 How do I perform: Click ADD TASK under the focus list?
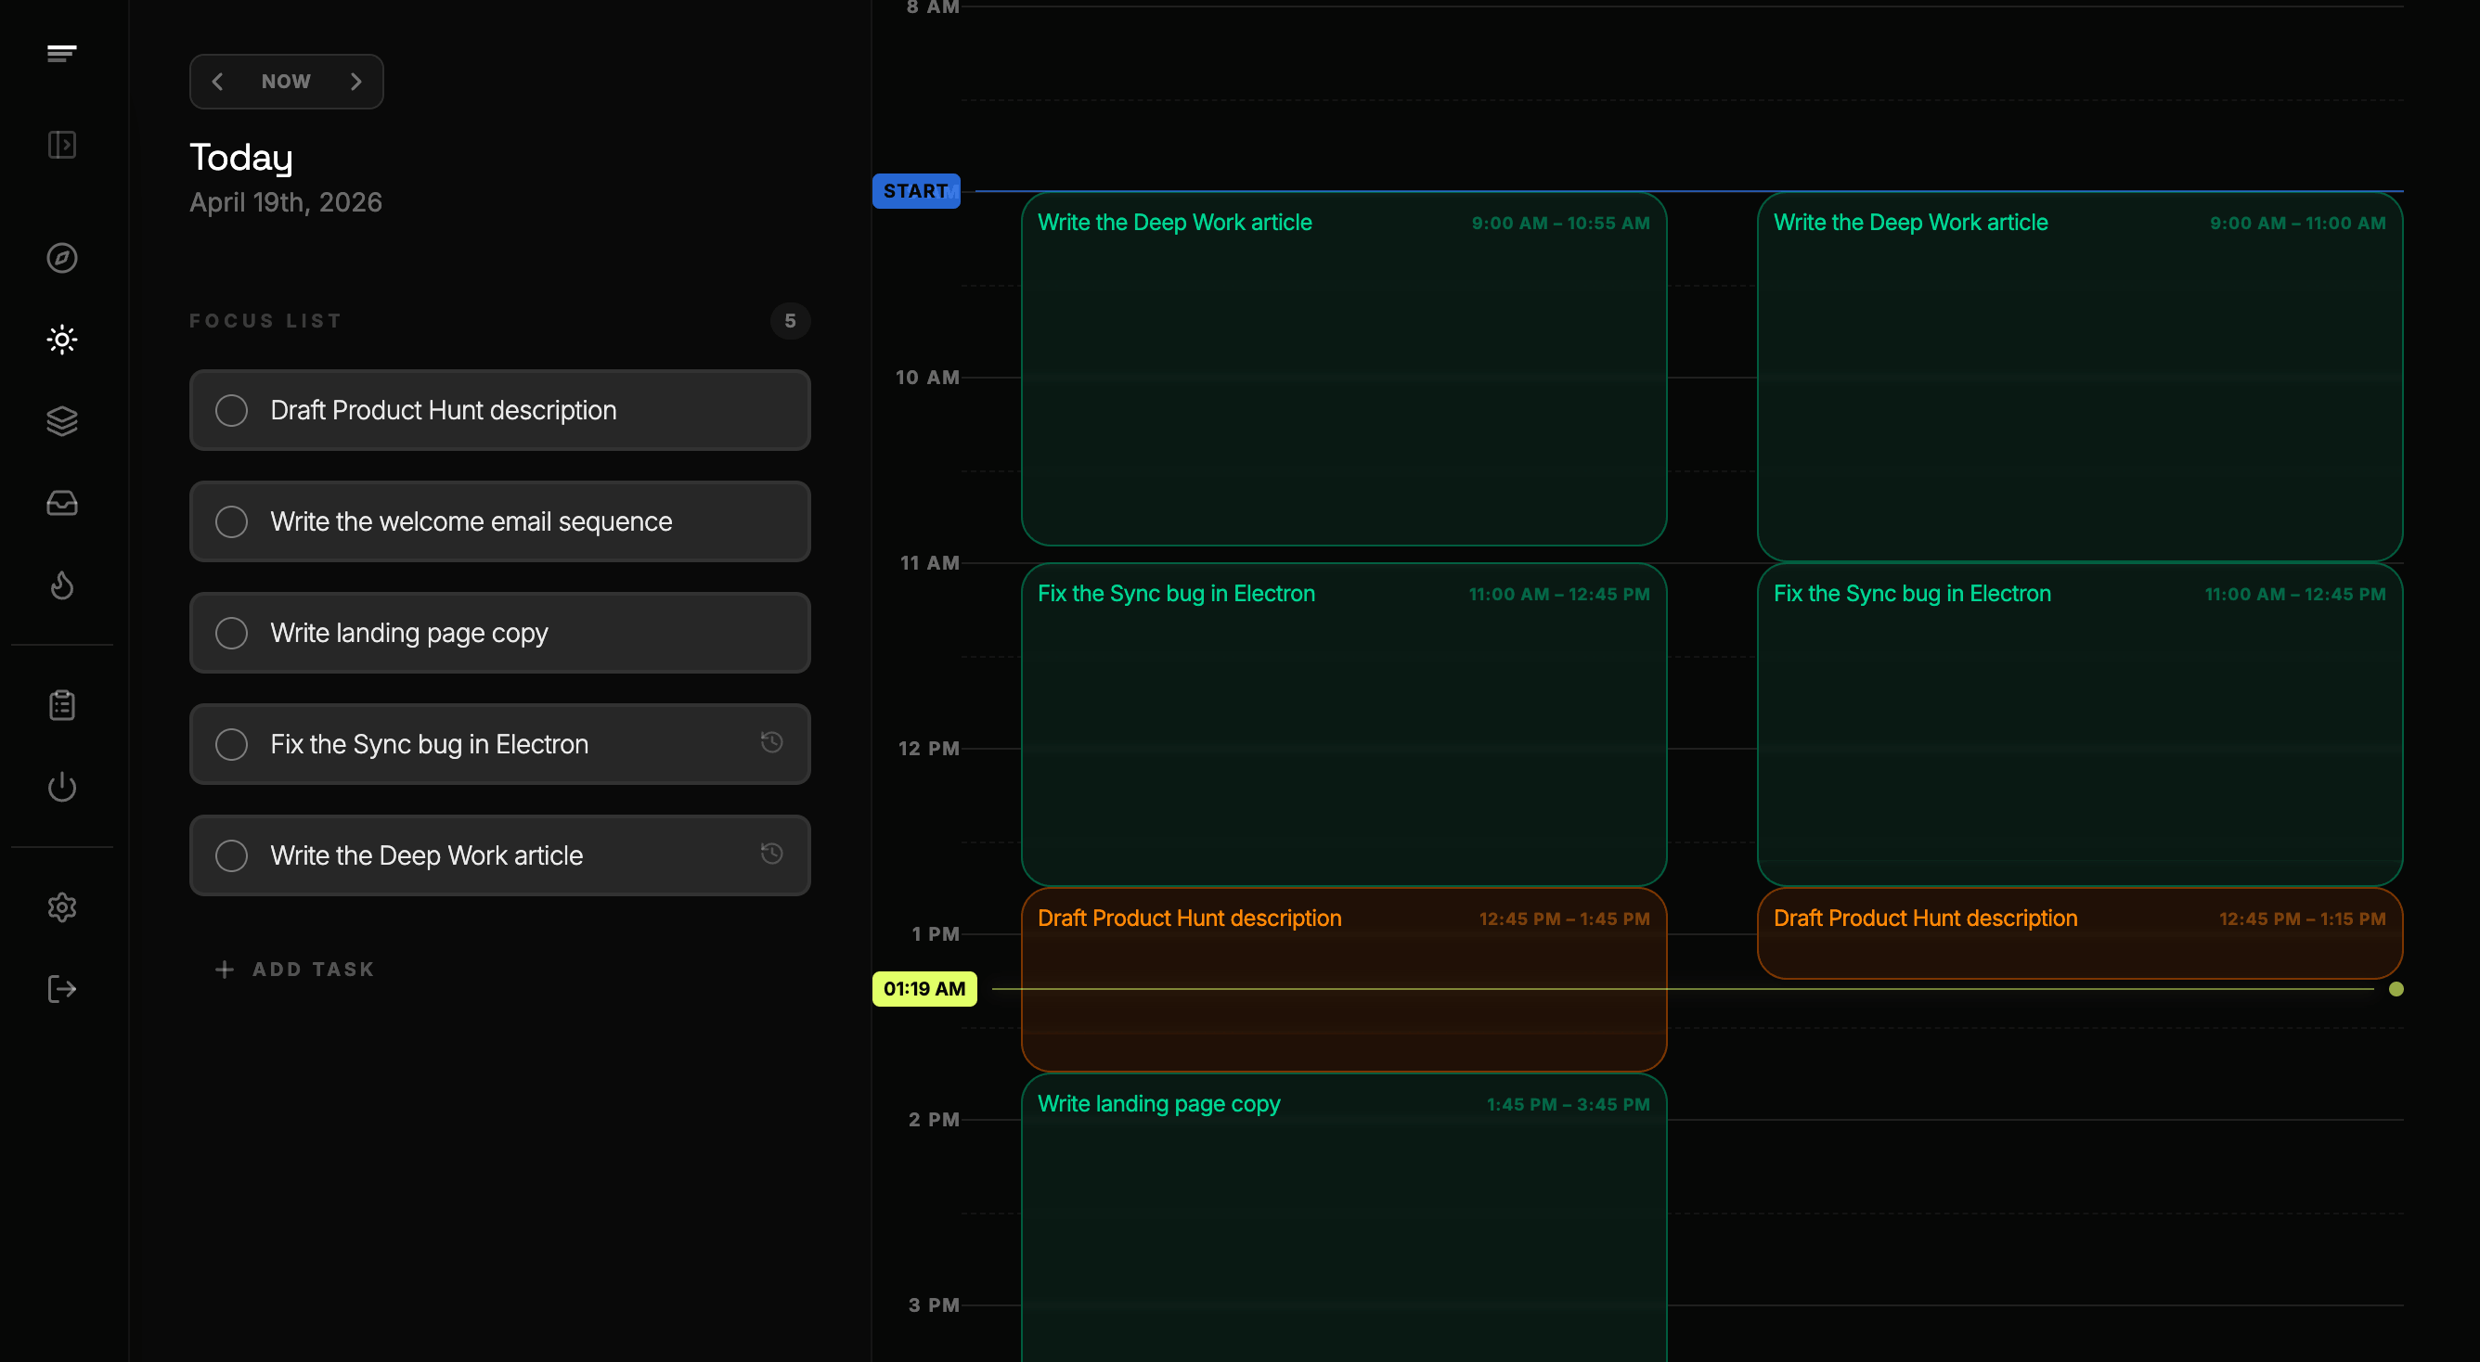[x=293, y=970]
